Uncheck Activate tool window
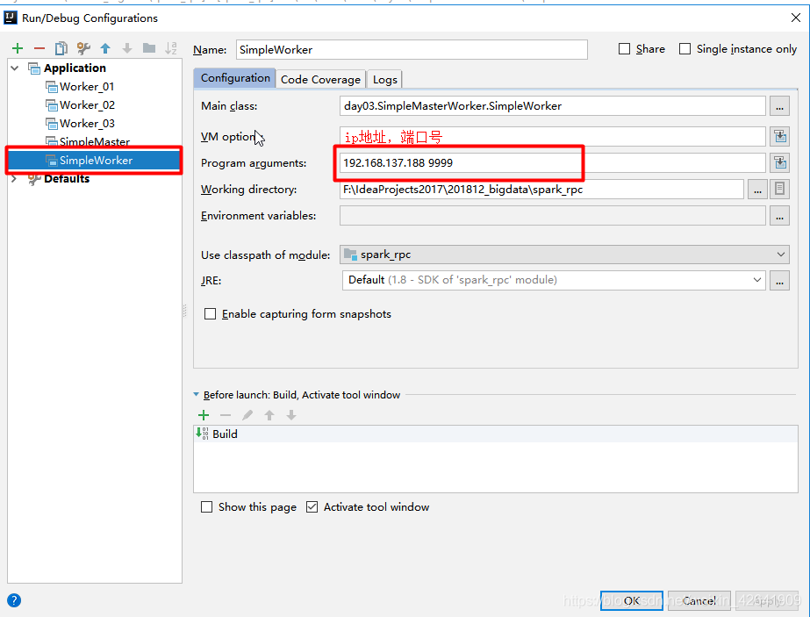 (312, 507)
